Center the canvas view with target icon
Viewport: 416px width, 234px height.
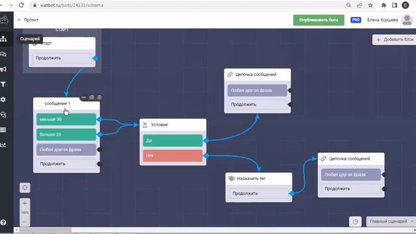point(25,188)
